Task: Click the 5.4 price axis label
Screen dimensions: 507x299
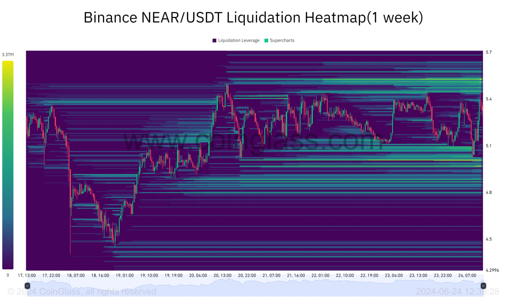Action: (488, 99)
